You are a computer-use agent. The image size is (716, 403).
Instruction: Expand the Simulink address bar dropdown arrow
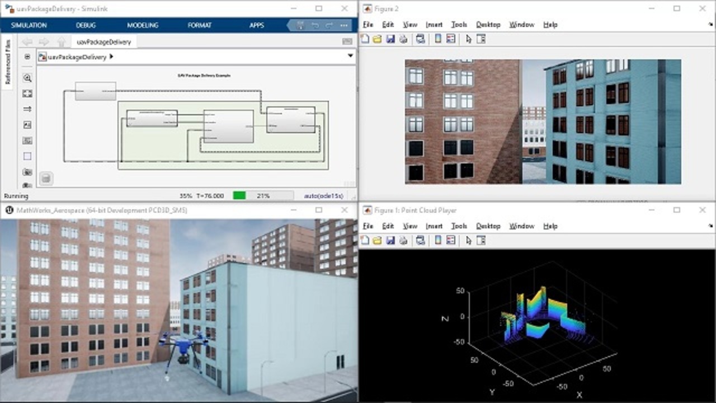coord(351,56)
